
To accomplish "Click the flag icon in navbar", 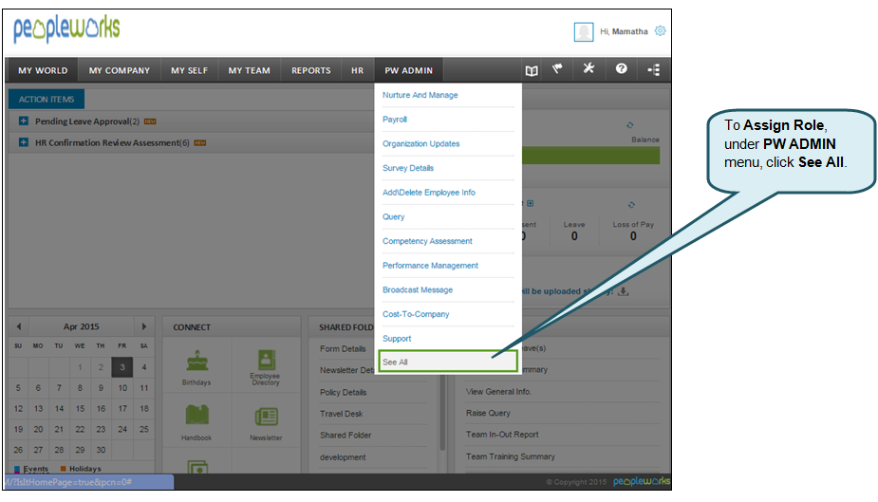I will [559, 69].
